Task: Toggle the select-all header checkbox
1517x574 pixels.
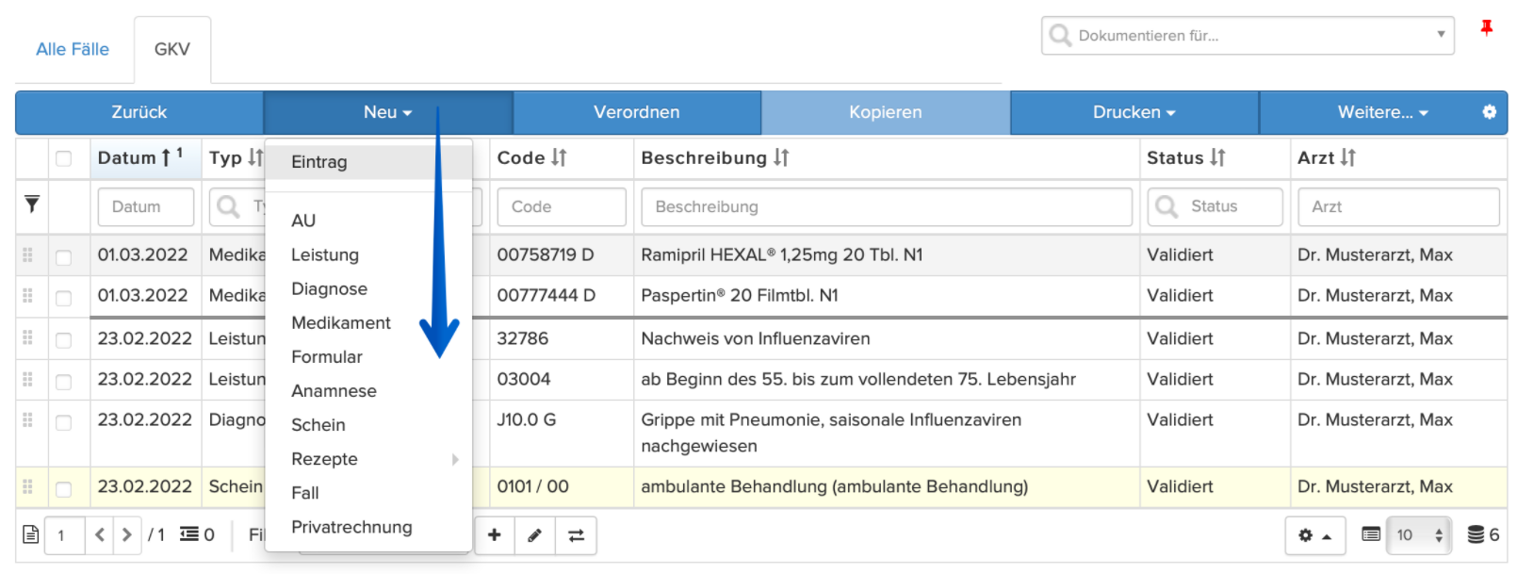Action: pyautogui.click(x=63, y=158)
